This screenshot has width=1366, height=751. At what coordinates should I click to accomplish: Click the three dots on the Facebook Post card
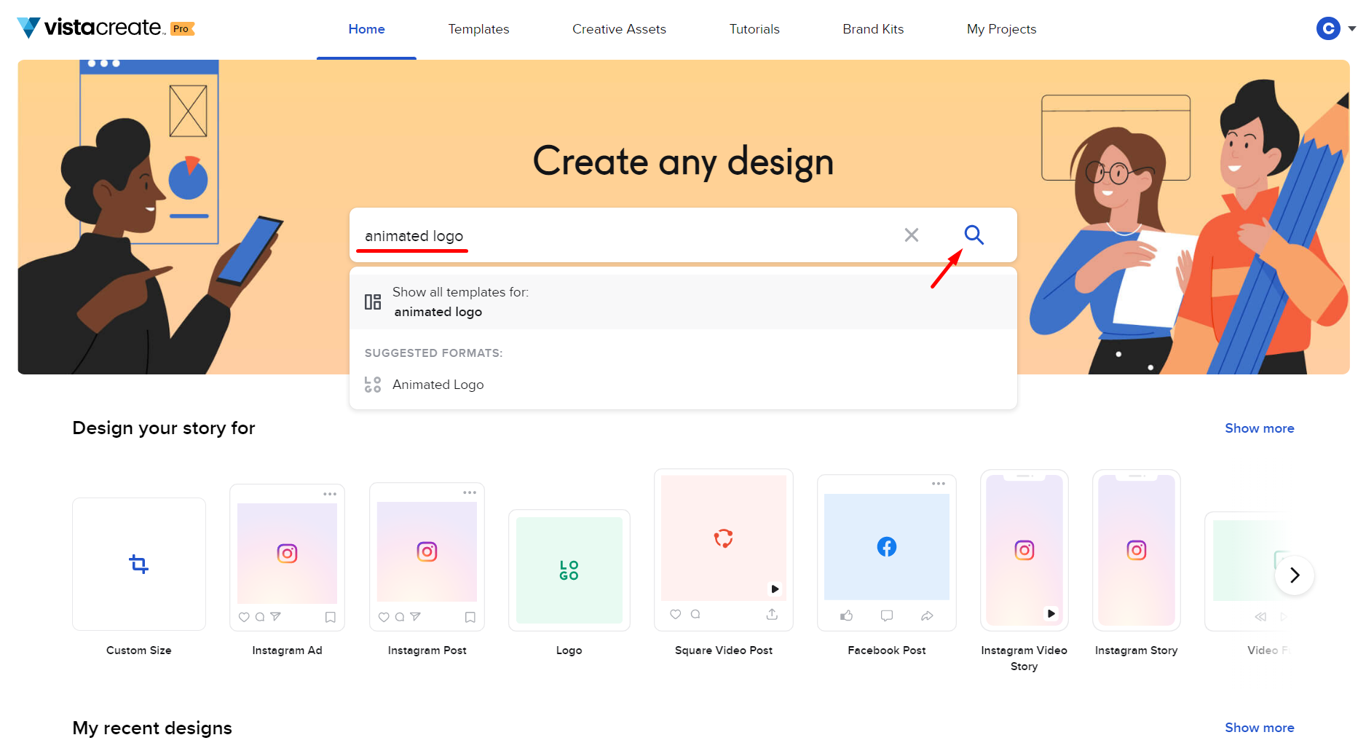pyautogui.click(x=939, y=484)
